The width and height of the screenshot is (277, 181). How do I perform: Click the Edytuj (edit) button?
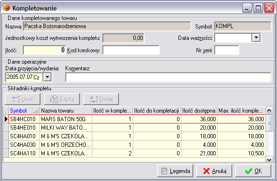pyautogui.click(x=62, y=99)
